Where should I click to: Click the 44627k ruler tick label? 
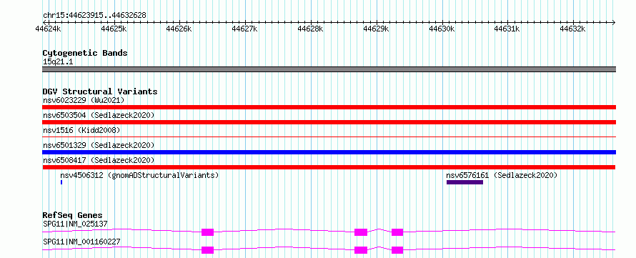click(245, 29)
